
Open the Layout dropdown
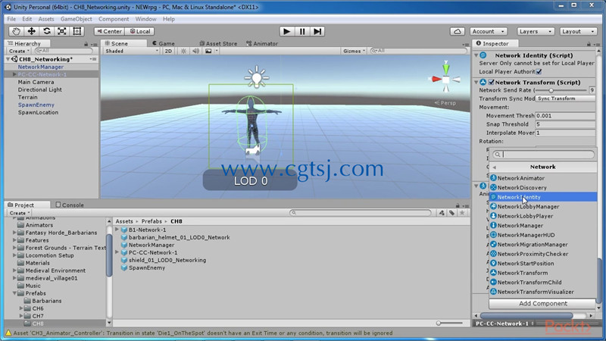[578, 31]
